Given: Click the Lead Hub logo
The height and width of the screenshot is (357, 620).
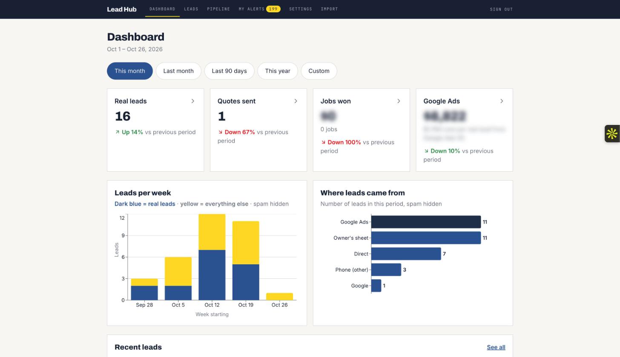Looking at the screenshot, I should (x=122, y=9).
